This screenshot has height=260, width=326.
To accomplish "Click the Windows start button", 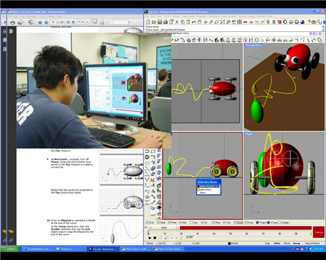I will coord(10,249).
